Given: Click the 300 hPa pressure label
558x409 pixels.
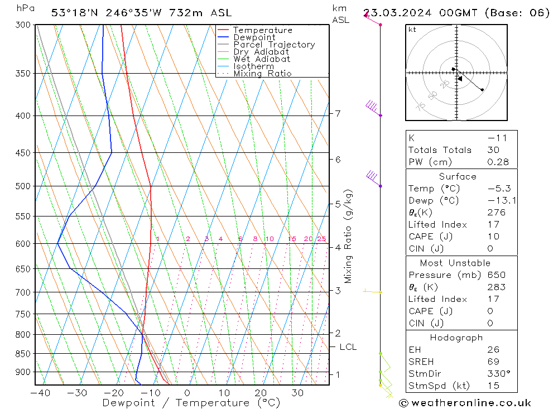Looking at the screenshot, I should pyautogui.click(x=23, y=25).
